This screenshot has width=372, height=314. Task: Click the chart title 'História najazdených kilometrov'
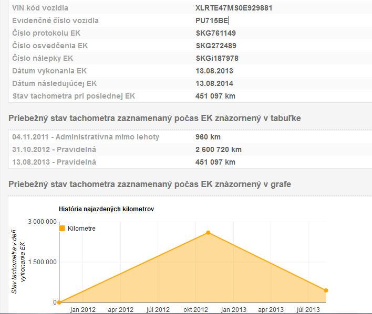tap(106, 209)
